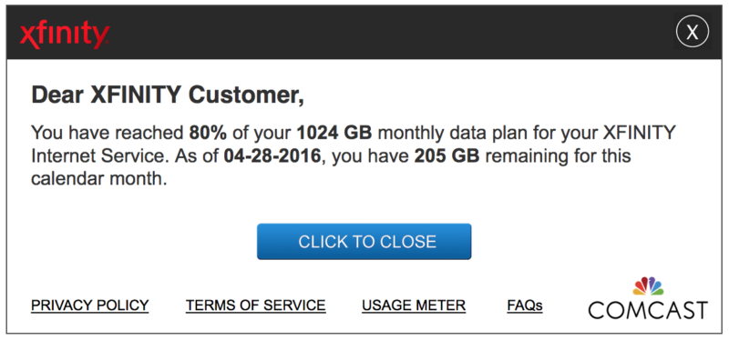Dismiss the notice with the circled X icon

(693, 32)
